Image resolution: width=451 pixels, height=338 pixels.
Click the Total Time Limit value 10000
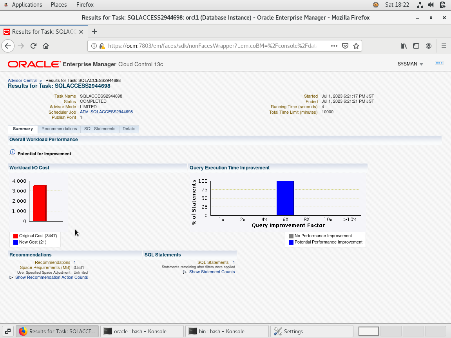[328, 112]
